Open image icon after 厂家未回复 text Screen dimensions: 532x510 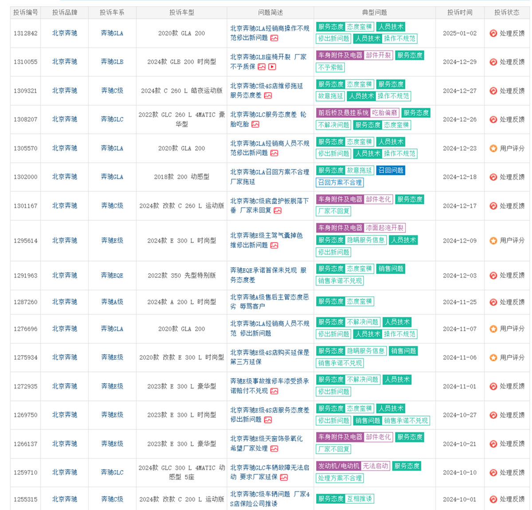click(278, 211)
